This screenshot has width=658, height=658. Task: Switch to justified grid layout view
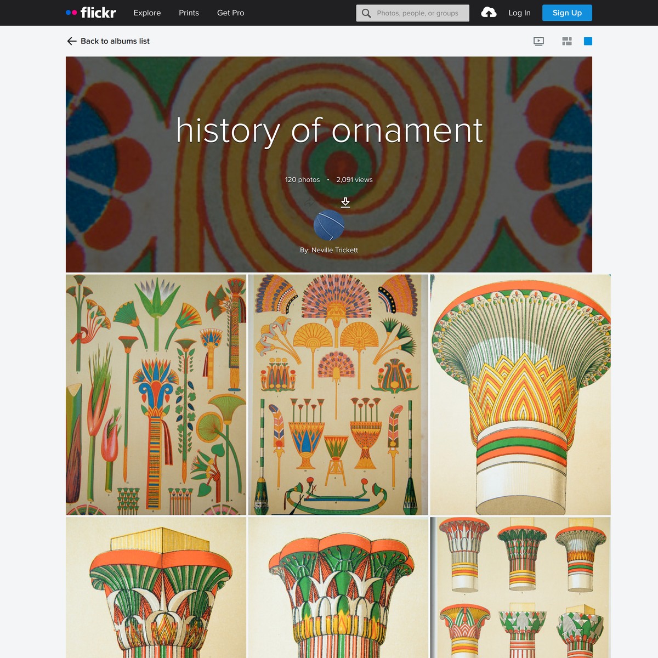(567, 41)
